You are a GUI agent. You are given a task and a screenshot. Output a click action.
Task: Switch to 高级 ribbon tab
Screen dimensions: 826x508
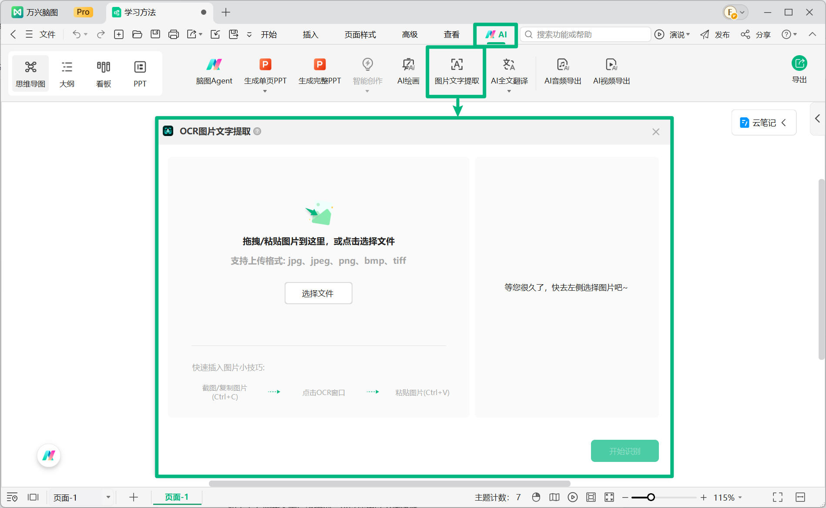point(410,35)
